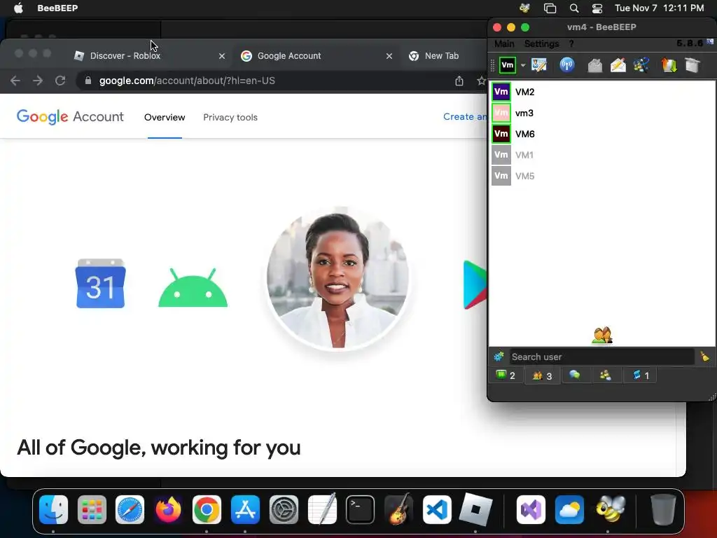Open Control Center in the menu bar
Viewport: 717px width, 538px height.
597,8
